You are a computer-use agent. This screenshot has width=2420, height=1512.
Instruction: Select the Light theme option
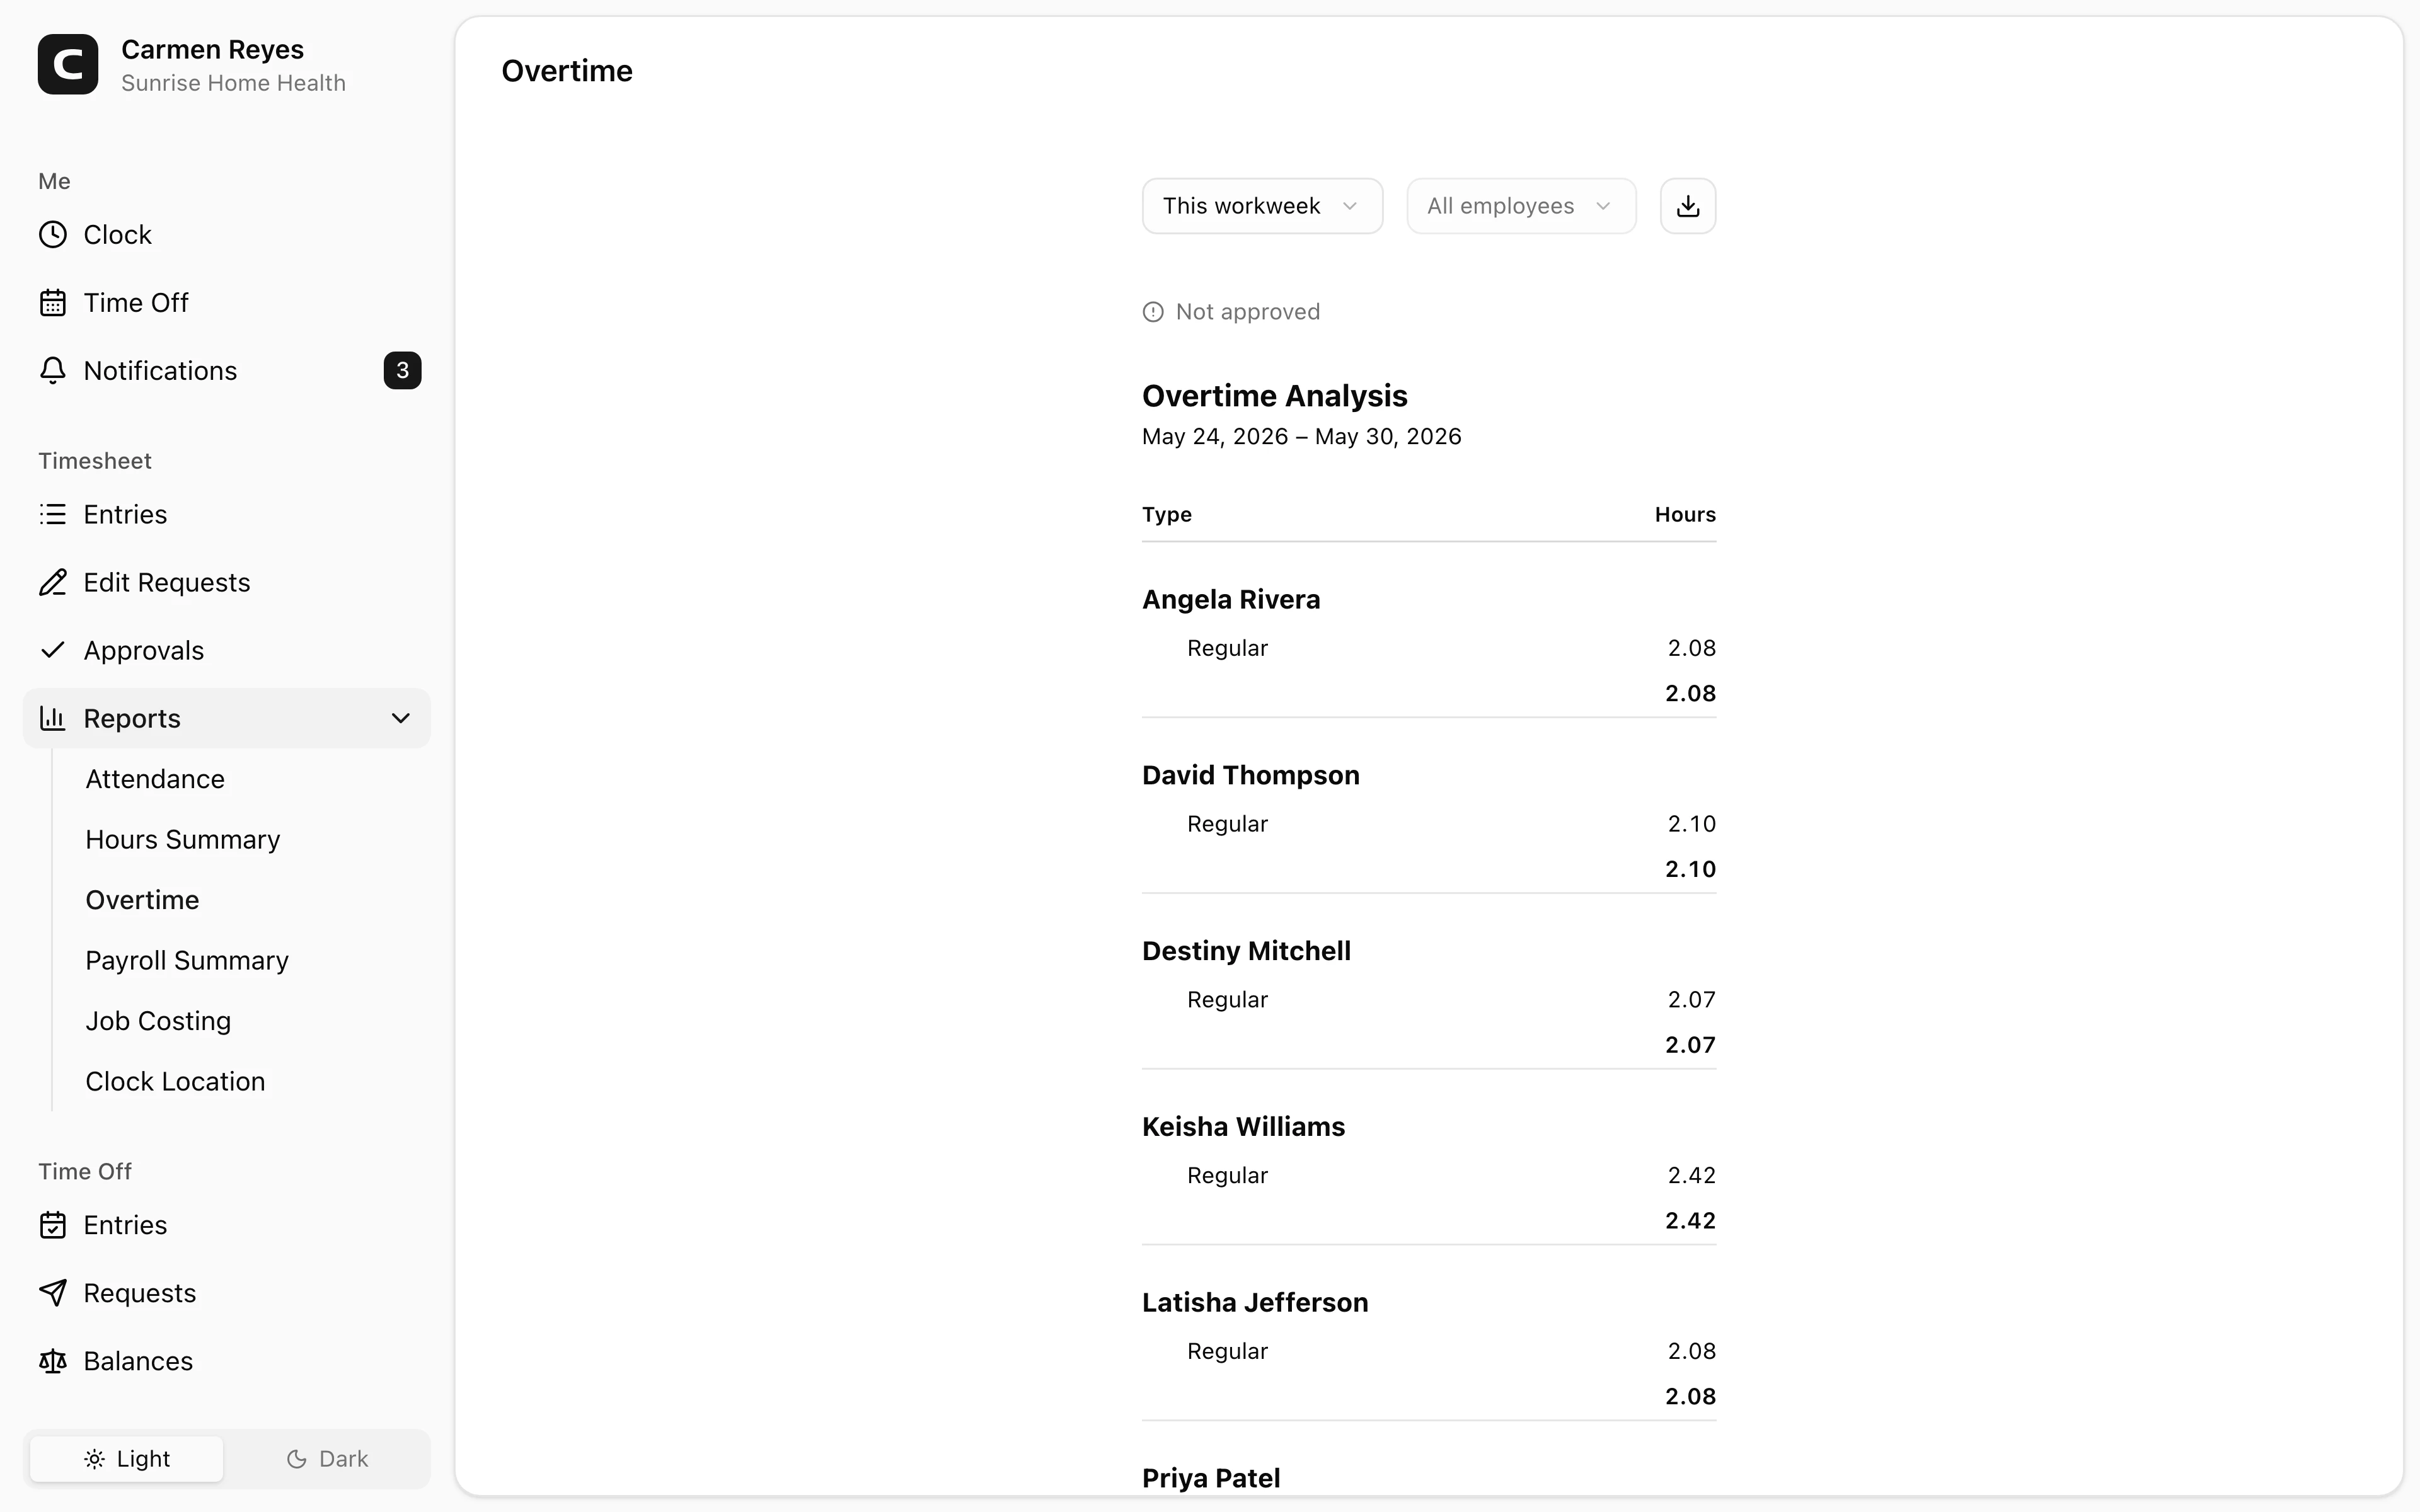pos(127,1459)
